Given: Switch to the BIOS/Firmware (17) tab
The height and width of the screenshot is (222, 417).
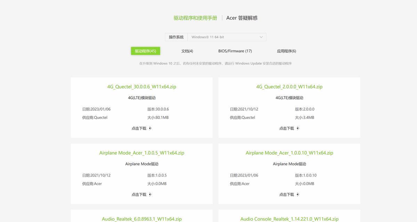Looking at the screenshot, I should (x=235, y=51).
